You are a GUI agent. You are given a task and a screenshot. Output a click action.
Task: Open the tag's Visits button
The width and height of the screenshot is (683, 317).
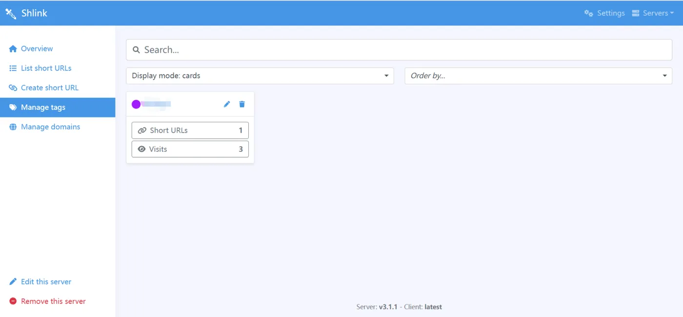pyautogui.click(x=190, y=149)
